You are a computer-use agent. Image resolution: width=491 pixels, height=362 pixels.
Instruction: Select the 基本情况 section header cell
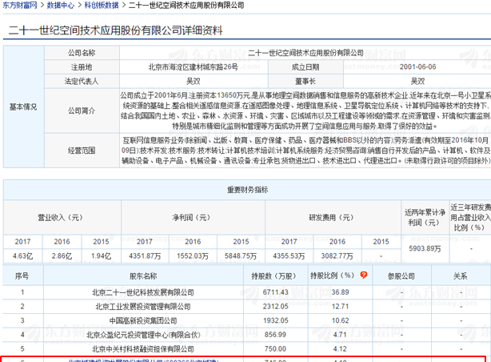click(x=23, y=107)
